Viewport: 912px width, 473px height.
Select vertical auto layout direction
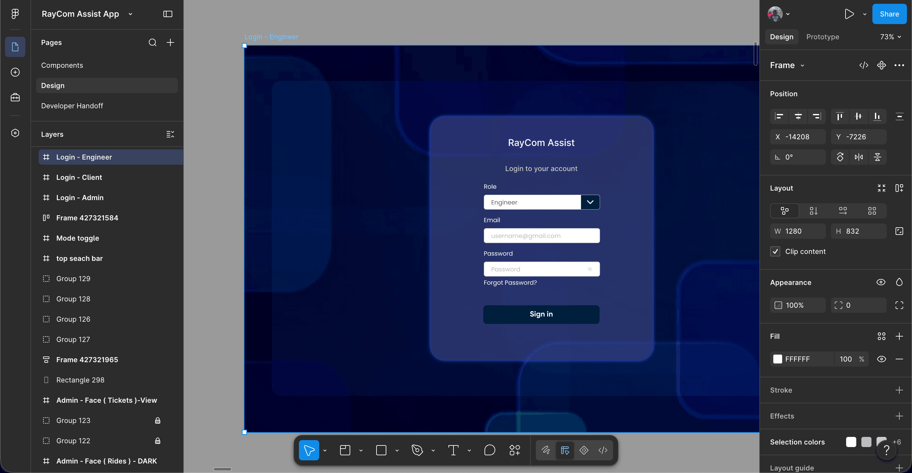coord(813,211)
